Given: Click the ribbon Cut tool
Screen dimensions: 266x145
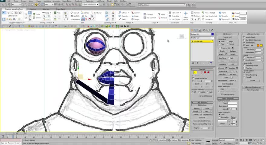Looking at the screenshot, I should click(x=84, y=16).
